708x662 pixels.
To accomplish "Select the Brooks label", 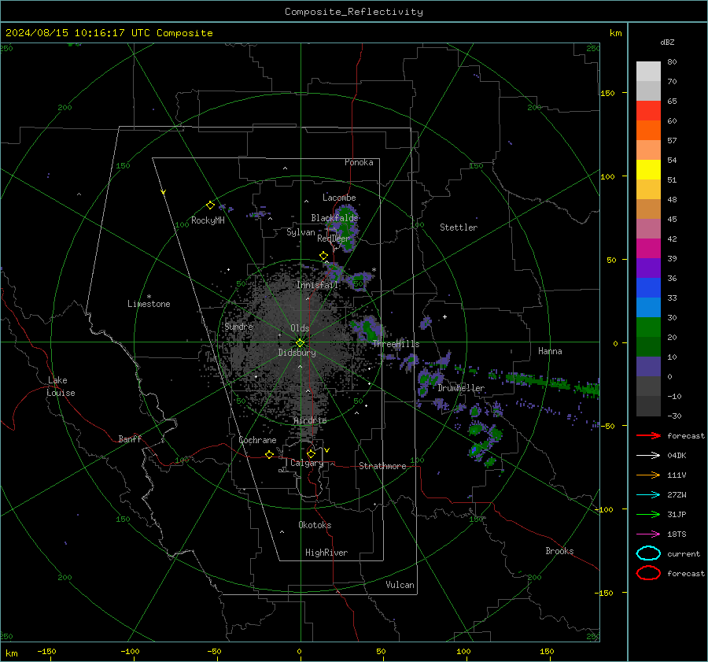I will pos(559,551).
